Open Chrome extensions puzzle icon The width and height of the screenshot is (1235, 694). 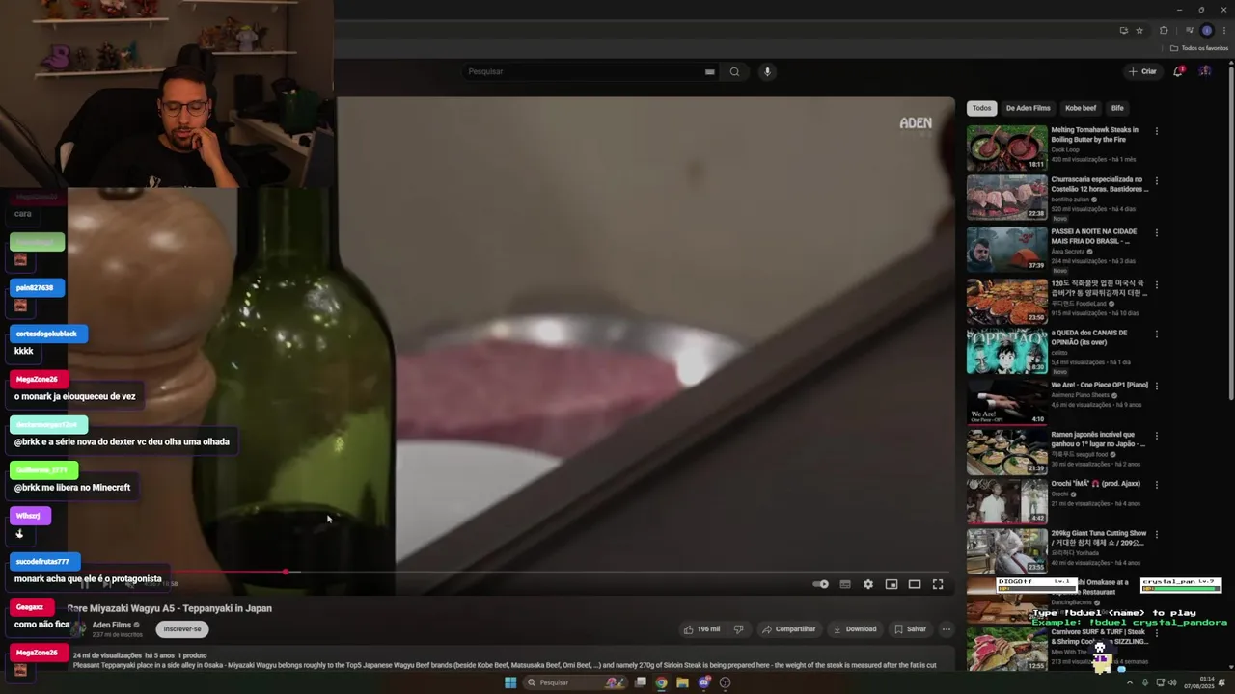pos(1164,30)
